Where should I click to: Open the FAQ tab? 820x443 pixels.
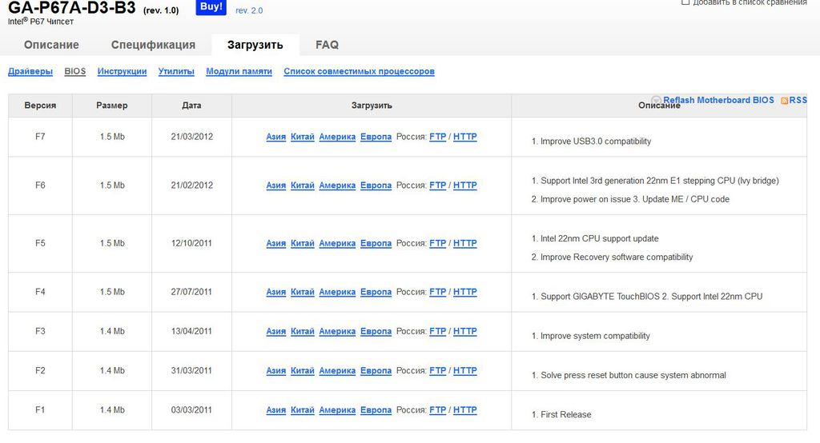click(327, 45)
